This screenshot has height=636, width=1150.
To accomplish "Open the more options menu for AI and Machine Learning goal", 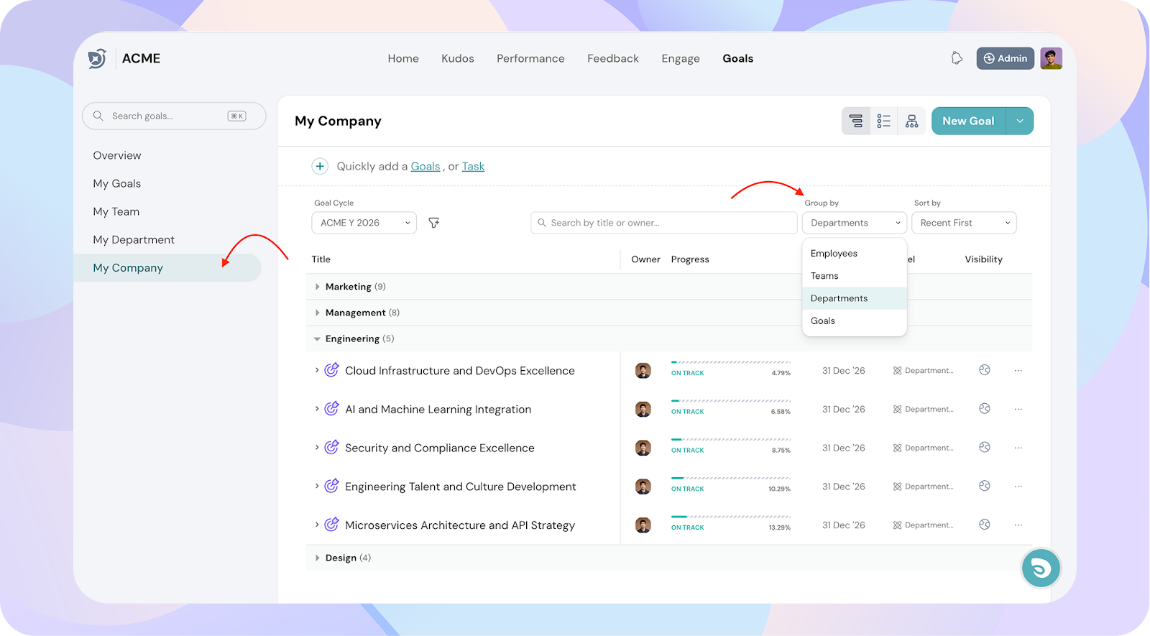I will pos(1018,409).
